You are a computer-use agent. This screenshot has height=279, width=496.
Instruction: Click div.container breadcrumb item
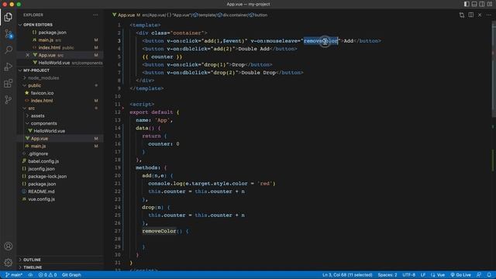pyautogui.click(x=232, y=15)
